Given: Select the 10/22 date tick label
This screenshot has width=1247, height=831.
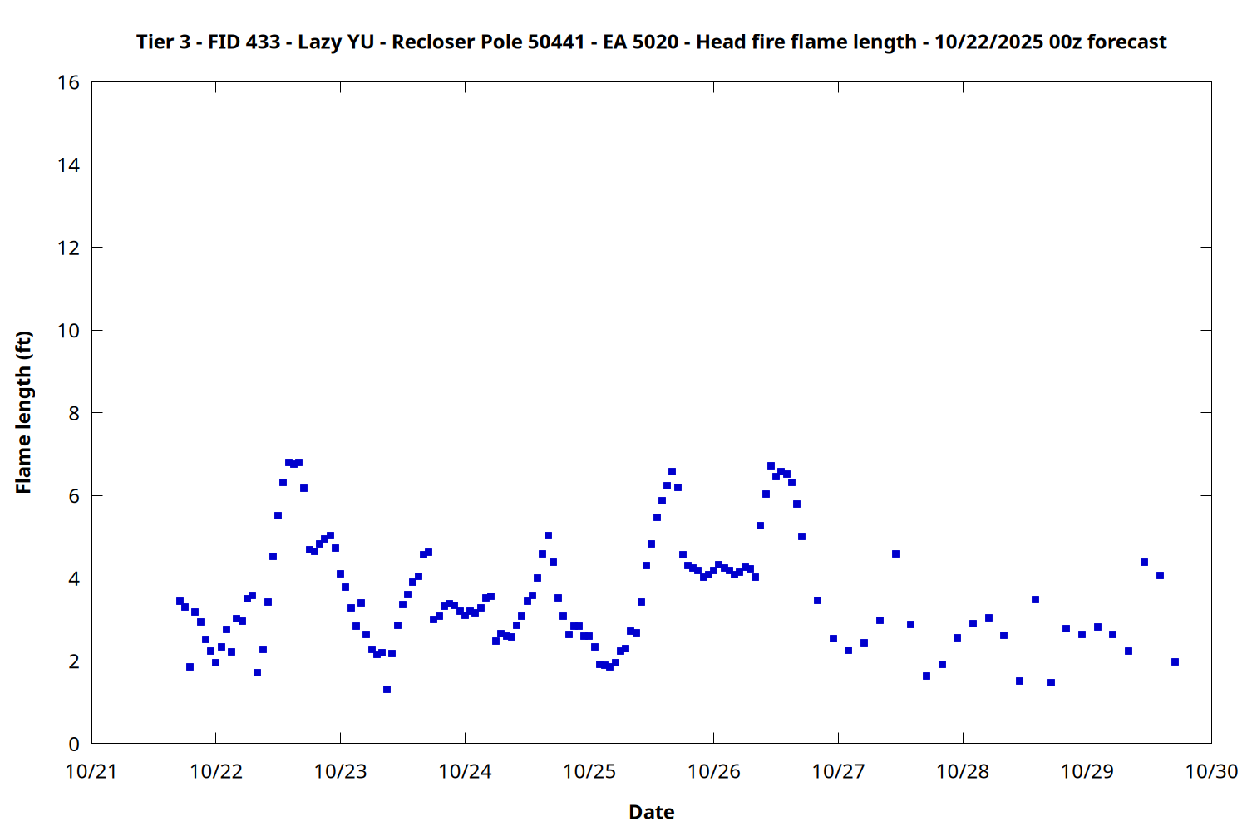Looking at the screenshot, I should tap(216, 772).
